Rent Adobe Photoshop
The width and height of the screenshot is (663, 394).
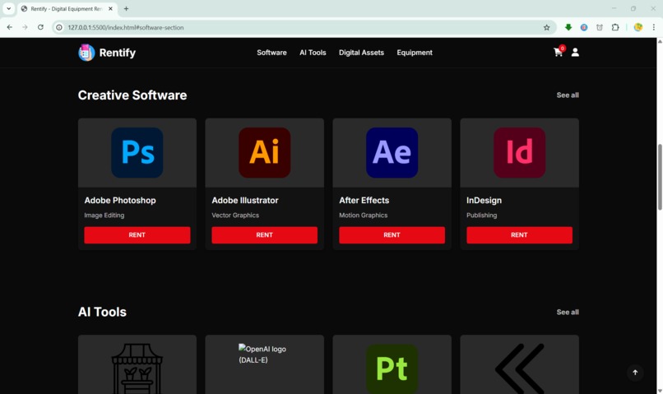(x=137, y=235)
